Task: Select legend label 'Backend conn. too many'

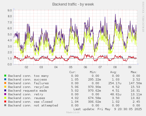Action: [x=28, y=76]
